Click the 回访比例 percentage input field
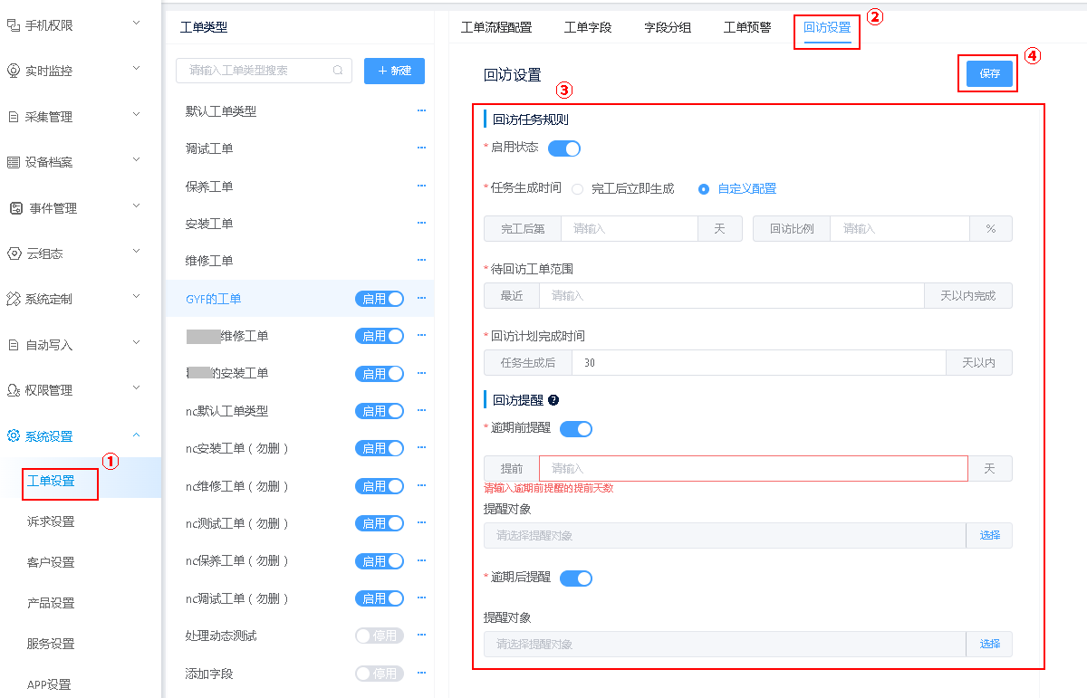Screen dimensions: 1087x698 (x=899, y=229)
